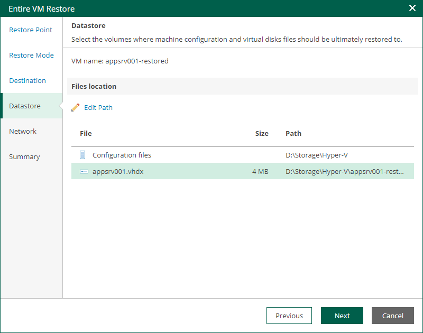
Task: Go to the Destination step
Action: (27, 80)
